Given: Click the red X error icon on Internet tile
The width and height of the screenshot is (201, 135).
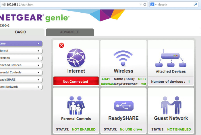Looking at the screenshot, I should (x=61, y=45).
